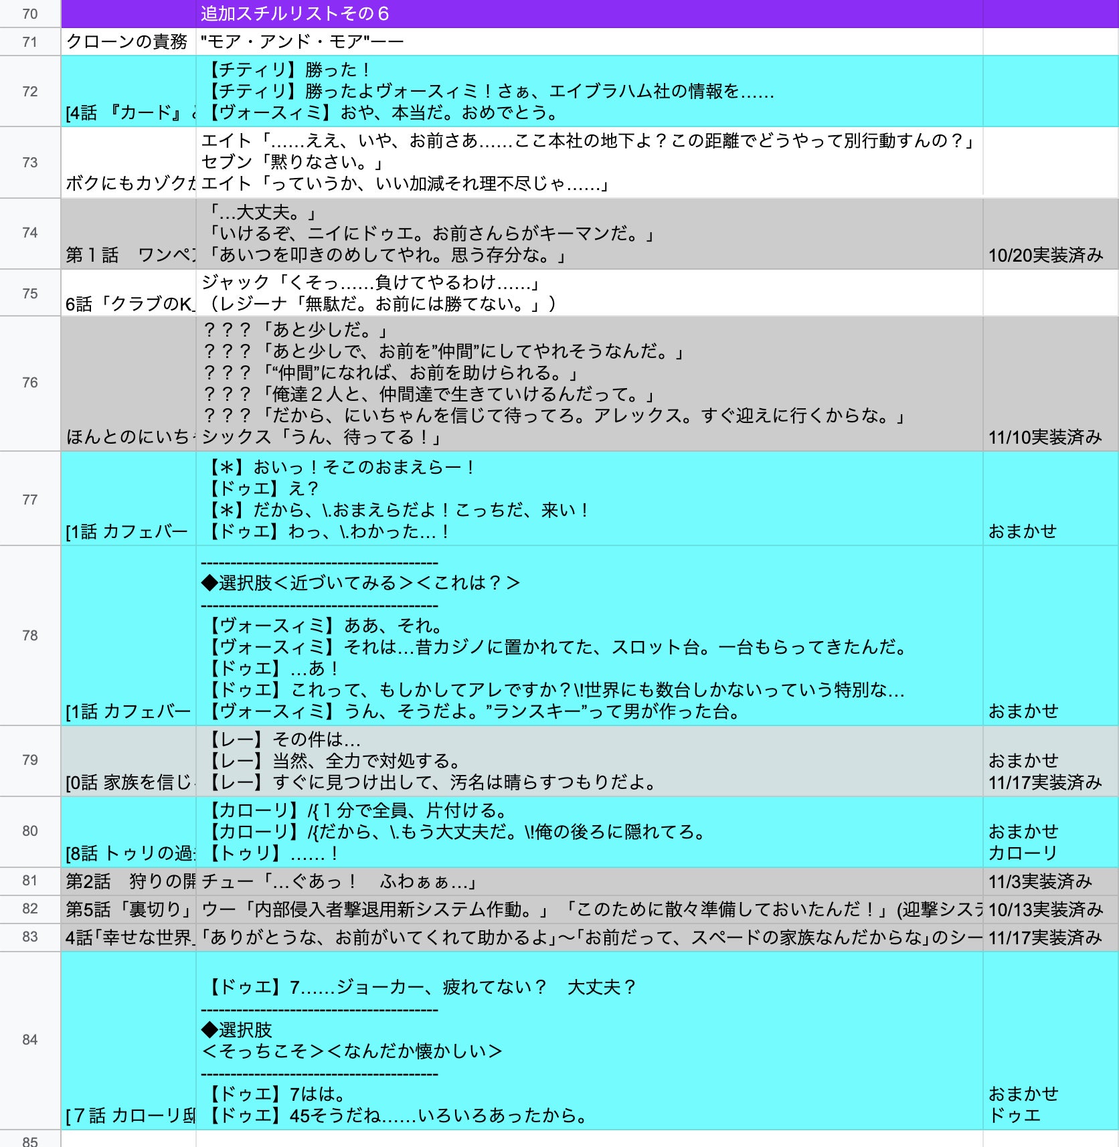Click the 【レー】 dialogue cell
Viewport: 1119px width, 1147px height.
pos(589,761)
